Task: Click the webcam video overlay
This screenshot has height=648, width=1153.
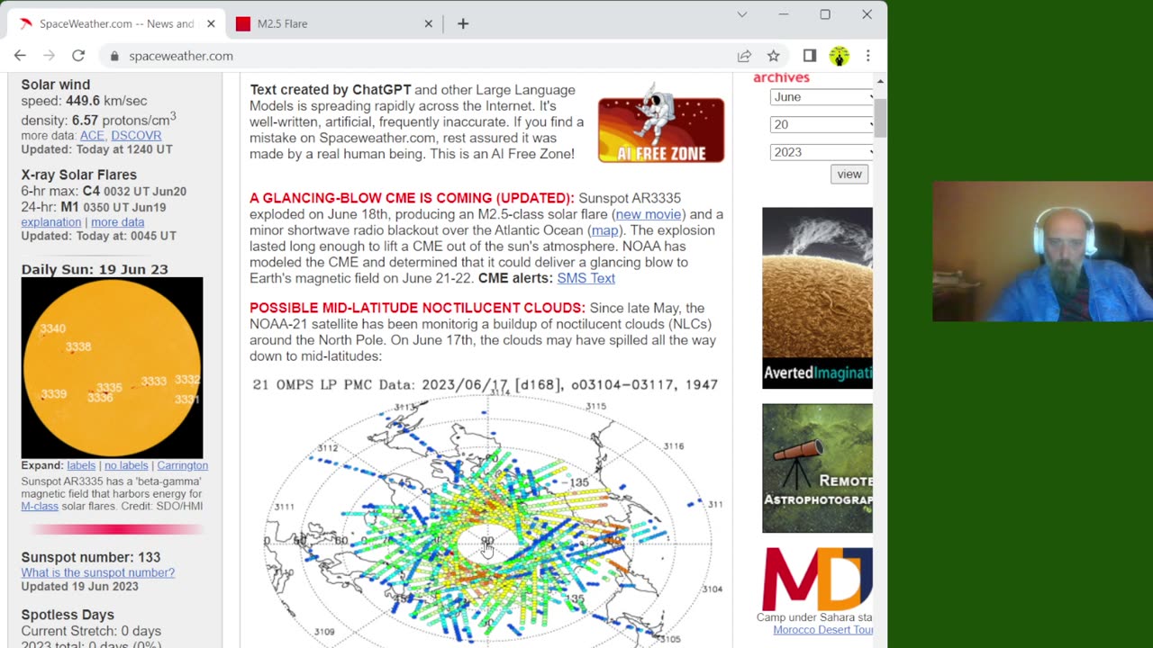Action: [1042, 251]
